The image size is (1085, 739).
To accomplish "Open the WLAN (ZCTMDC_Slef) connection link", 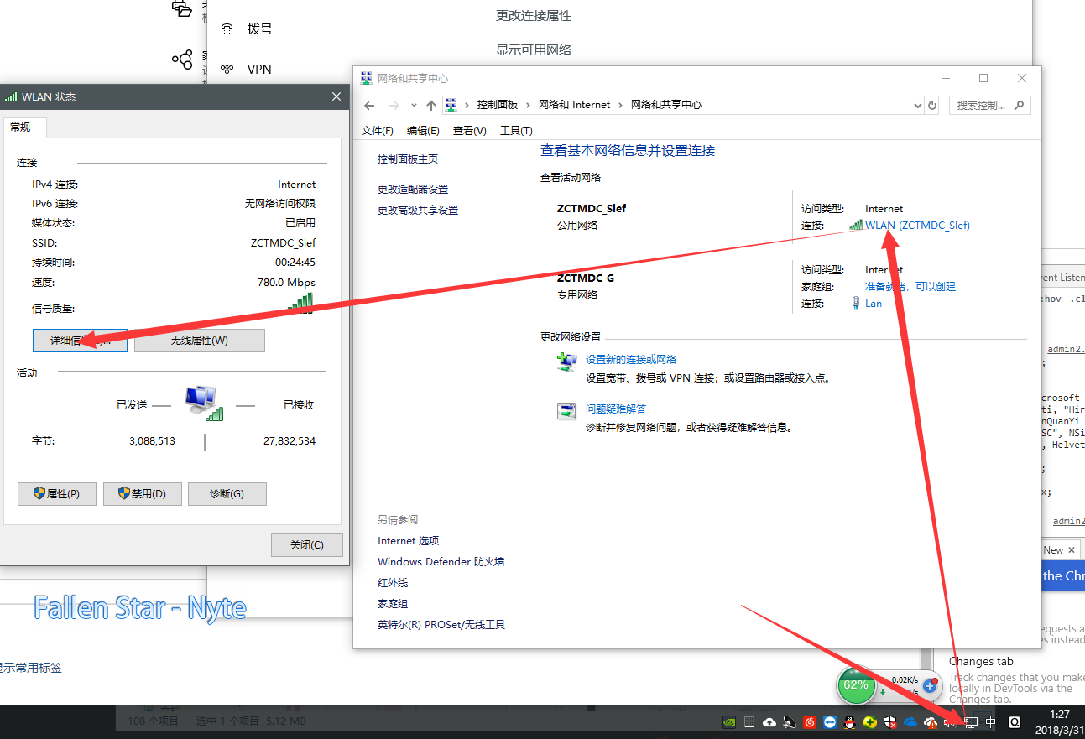I will click(x=917, y=225).
